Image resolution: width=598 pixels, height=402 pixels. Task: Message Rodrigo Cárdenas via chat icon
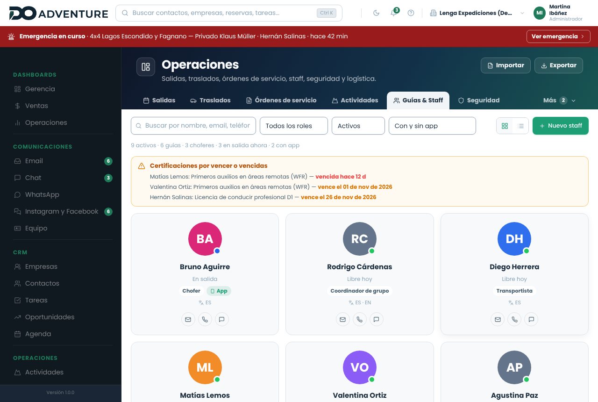click(377, 320)
